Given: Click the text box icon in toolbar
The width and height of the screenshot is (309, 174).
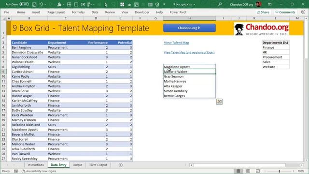Looking at the screenshot, I should click(83, 4).
